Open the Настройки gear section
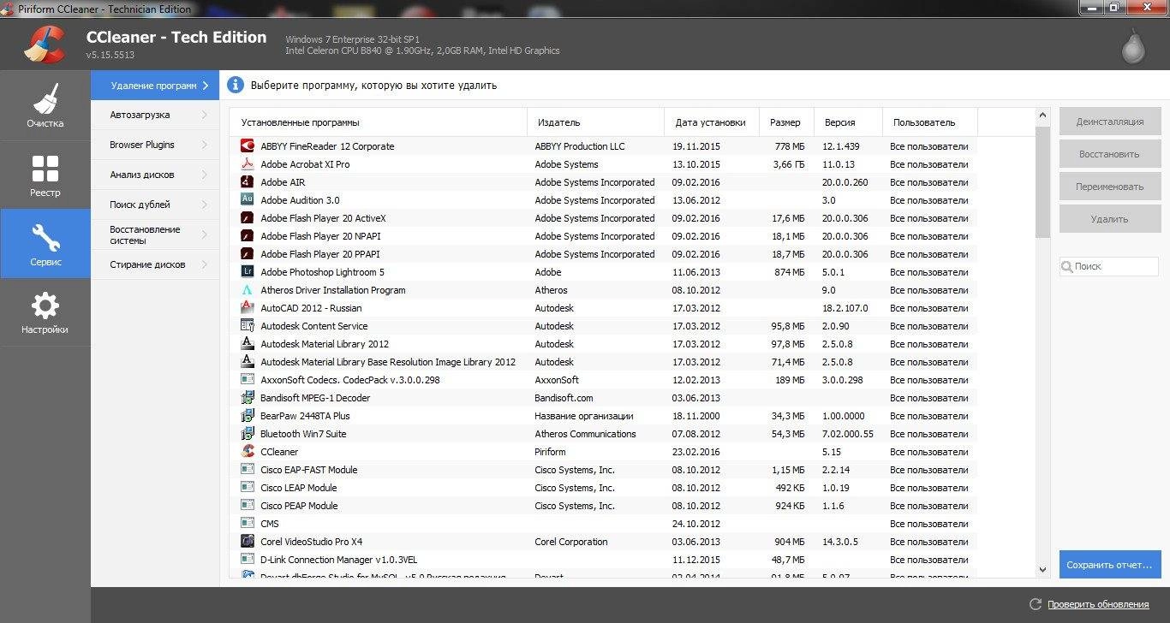1170x623 pixels. pyautogui.click(x=45, y=312)
